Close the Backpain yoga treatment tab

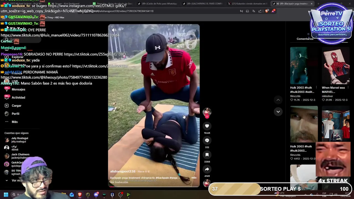coord(311,4)
